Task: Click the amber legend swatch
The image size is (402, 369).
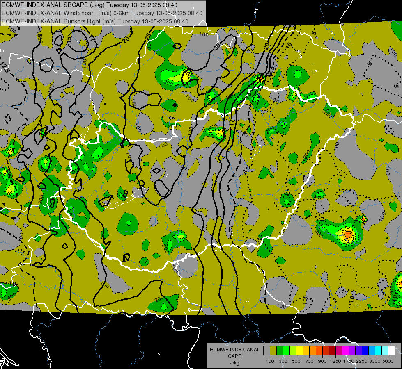Action: coord(306,351)
